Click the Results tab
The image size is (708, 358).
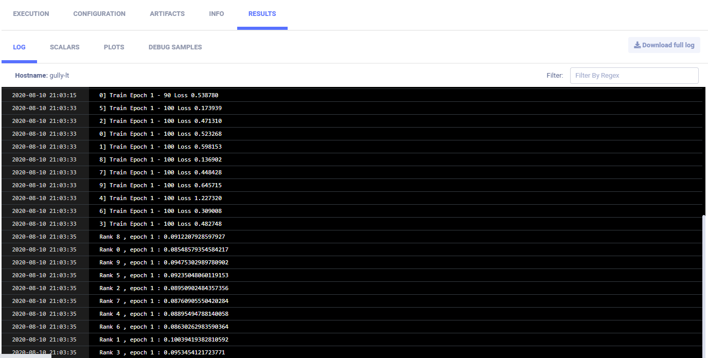262,14
